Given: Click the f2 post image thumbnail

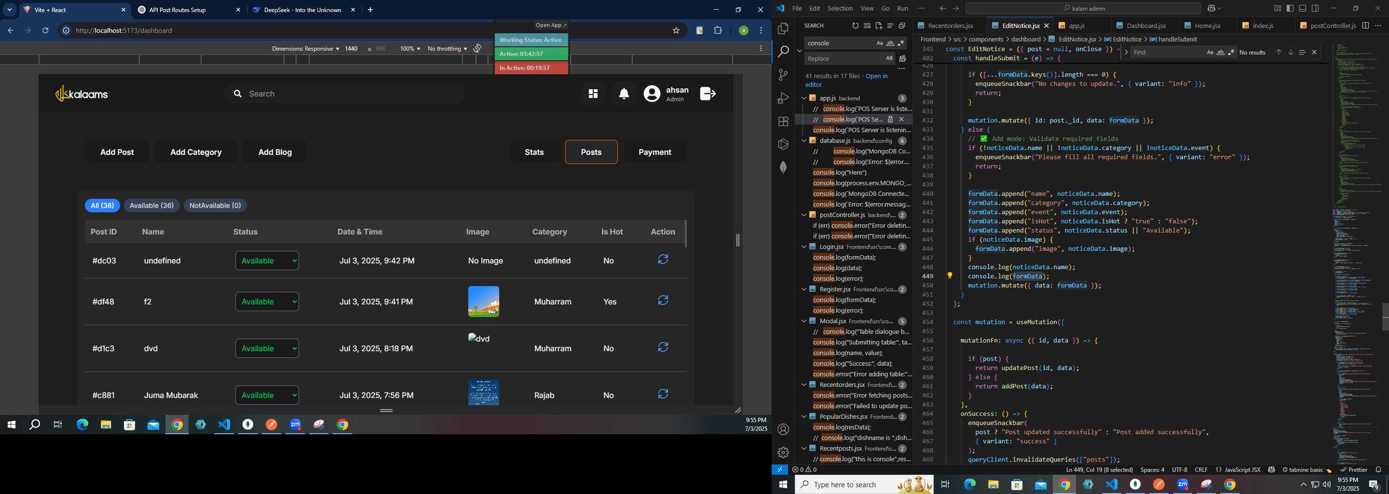Looking at the screenshot, I should point(483,302).
